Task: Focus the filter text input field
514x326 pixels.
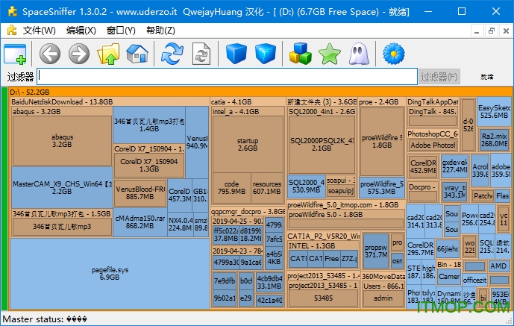Action: pyautogui.click(x=227, y=76)
